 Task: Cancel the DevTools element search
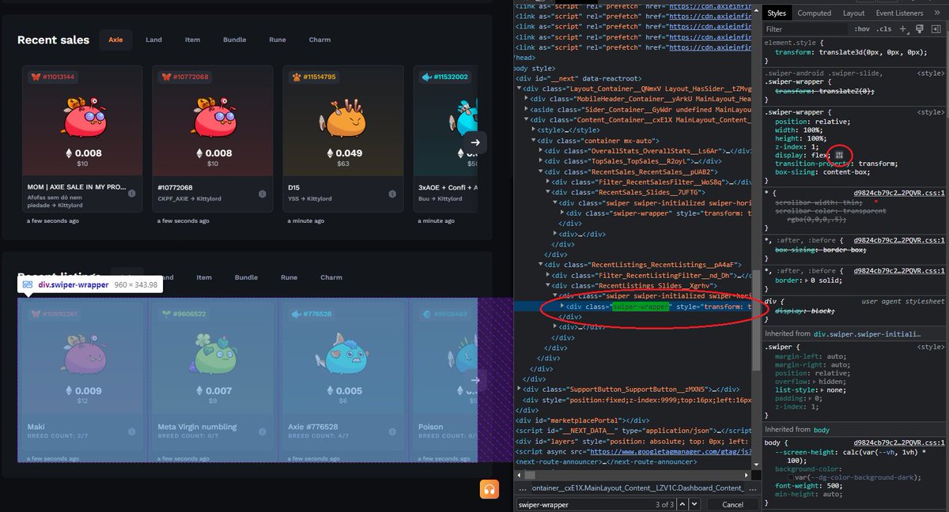point(732,504)
